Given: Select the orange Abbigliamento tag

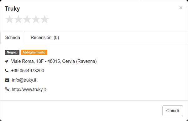Looking at the screenshot, I should coord(34,52).
